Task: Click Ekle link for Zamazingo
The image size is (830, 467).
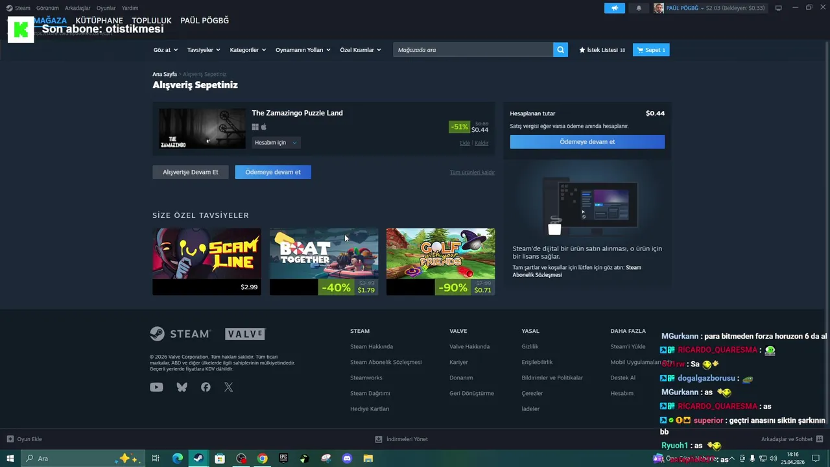Action: click(x=465, y=143)
